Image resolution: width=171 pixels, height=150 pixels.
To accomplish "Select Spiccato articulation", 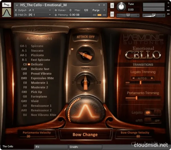I will tap(37, 46).
